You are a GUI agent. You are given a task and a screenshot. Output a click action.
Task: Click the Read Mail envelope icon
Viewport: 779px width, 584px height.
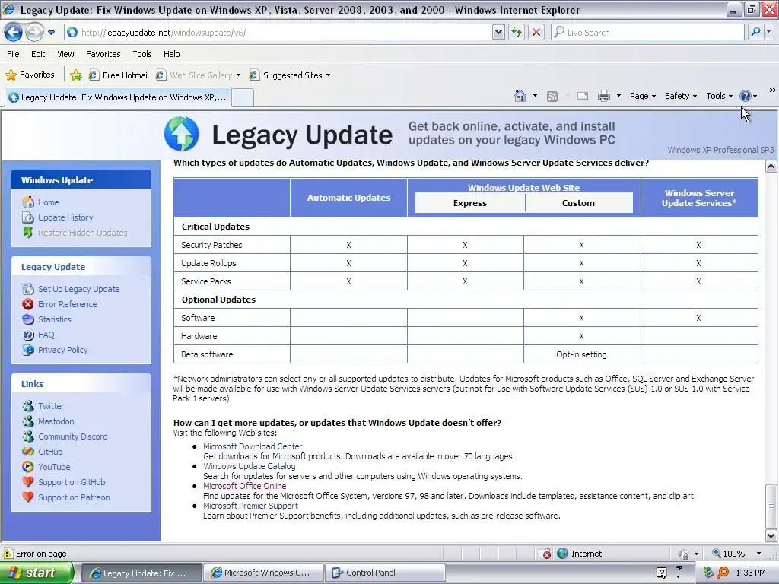click(583, 96)
